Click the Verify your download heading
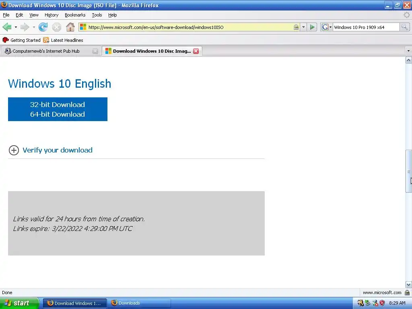This screenshot has height=309, width=412. pyautogui.click(x=58, y=150)
